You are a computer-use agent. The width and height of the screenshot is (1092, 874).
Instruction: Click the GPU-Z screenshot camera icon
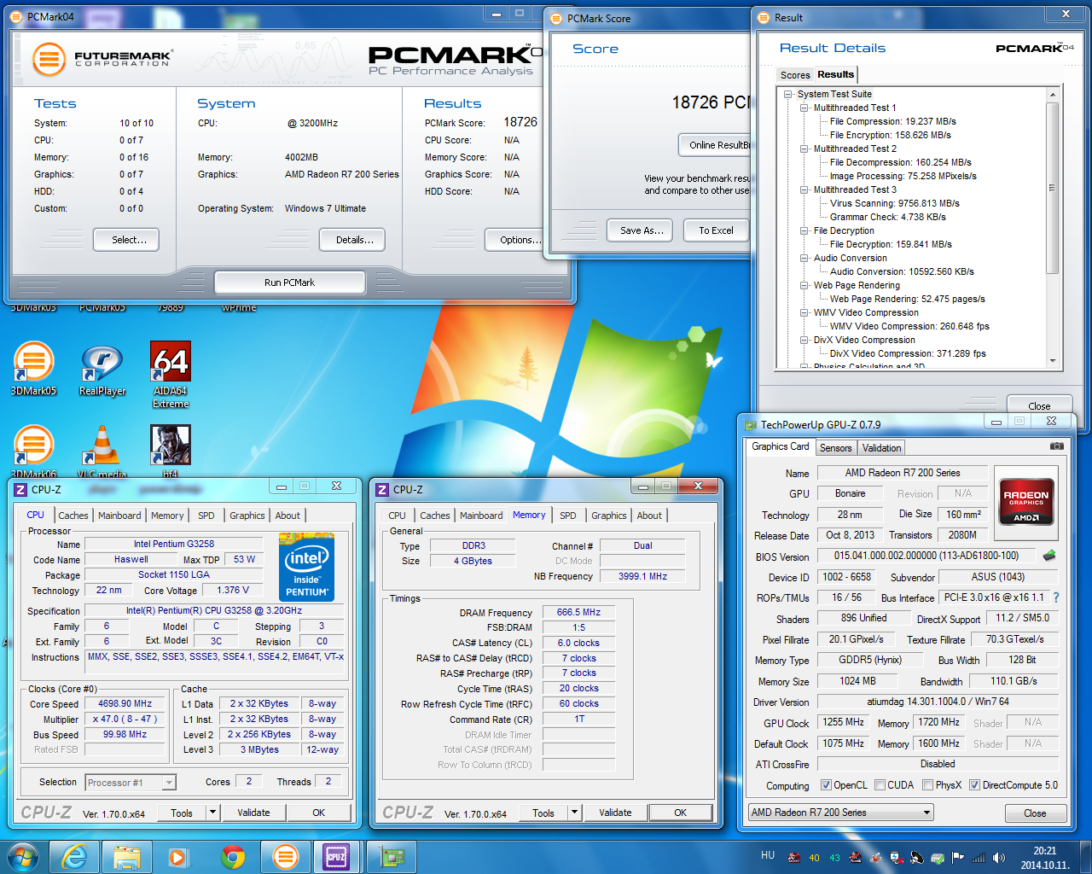click(x=1057, y=446)
